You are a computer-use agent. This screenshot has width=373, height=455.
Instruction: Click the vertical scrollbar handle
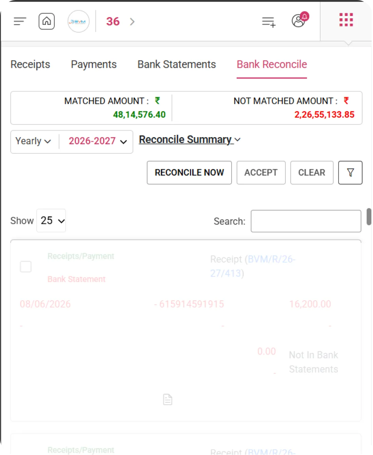click(369, 217)
